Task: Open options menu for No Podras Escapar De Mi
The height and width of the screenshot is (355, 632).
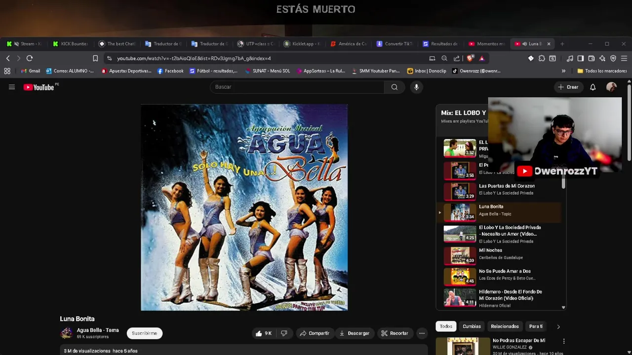Action: coord(564,341)
